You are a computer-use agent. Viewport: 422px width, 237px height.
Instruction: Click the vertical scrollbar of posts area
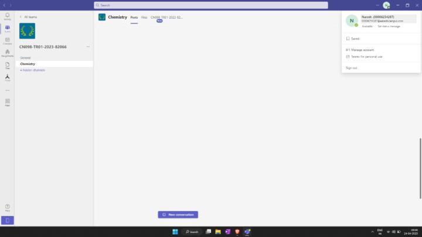coord(420,169)
